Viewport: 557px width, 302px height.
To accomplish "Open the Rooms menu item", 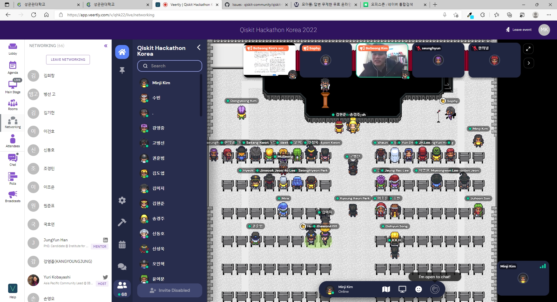I will pyautogui.click(x=13, y=105).
